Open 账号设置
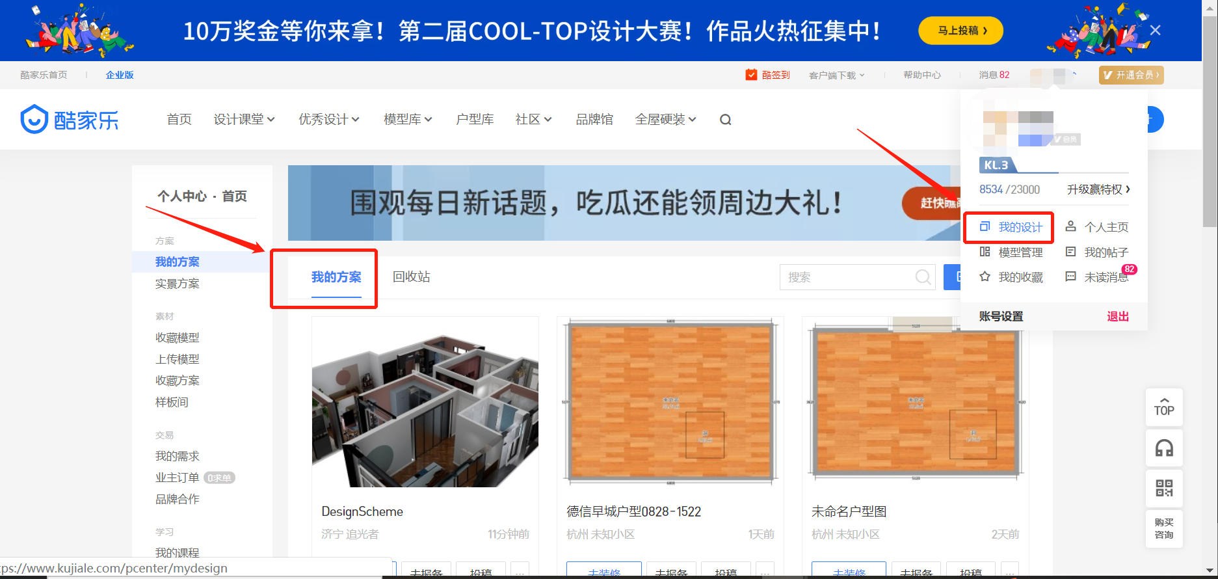This screenshot has height=579, width=1218. [x=1001, y=316]
